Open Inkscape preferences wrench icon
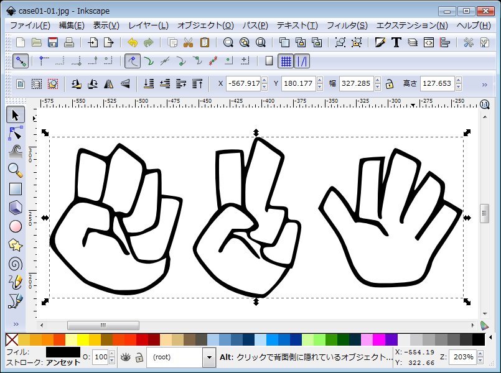501x373 pixels. tap(469, 42)
